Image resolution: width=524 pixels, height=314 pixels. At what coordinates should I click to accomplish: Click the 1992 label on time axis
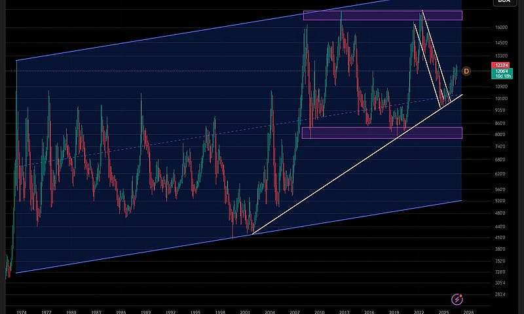pyautogui.click(x=171, y=312)
